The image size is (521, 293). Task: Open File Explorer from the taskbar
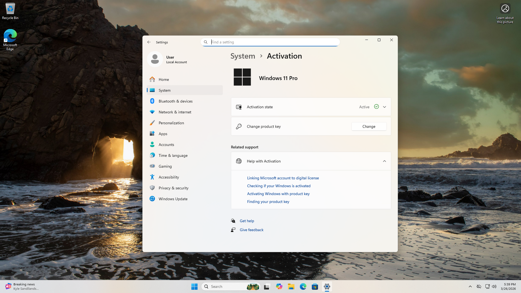coord(291,286)
